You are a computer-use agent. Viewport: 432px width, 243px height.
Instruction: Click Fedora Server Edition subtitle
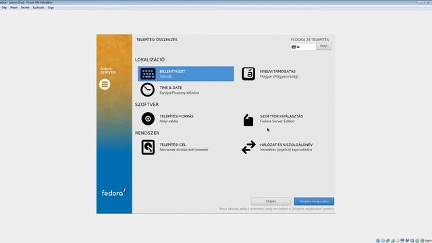(x=277, y=122)
